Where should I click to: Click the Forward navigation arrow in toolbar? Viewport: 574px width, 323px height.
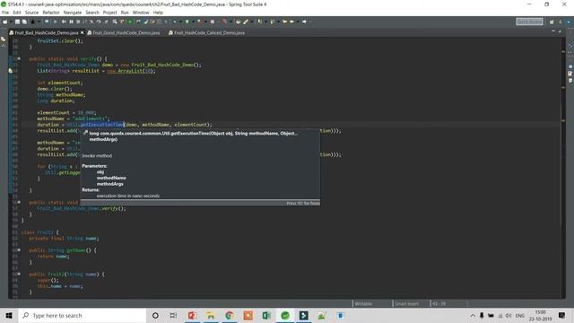coord(304,22)
